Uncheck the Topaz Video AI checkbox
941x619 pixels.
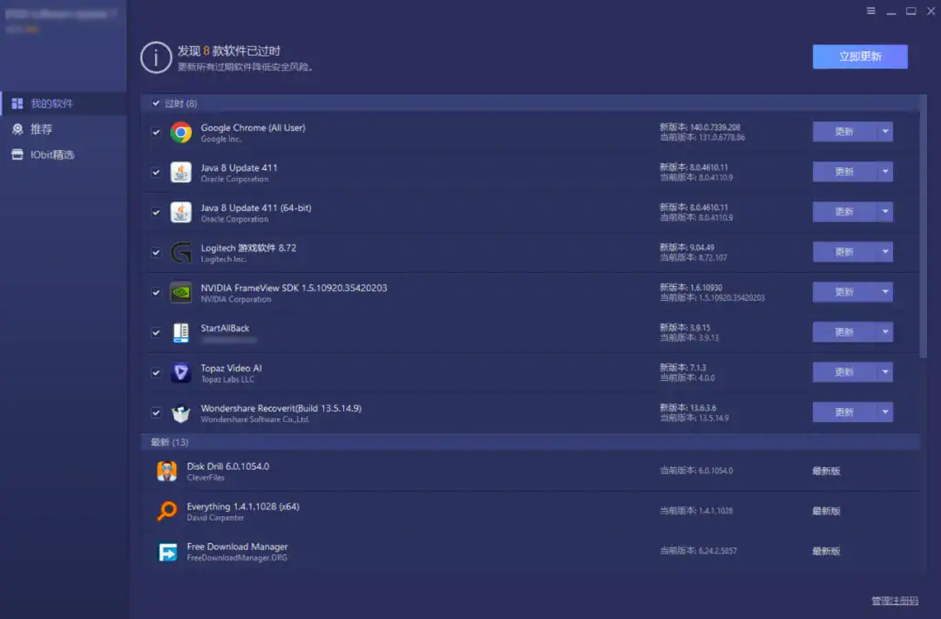click(156, 372)
